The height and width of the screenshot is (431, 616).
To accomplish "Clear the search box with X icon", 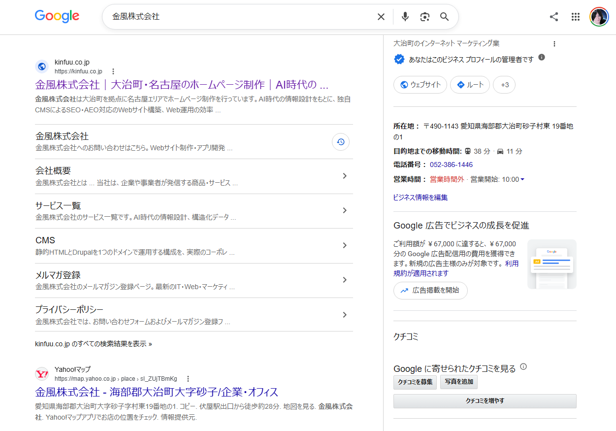I will (x=381, y=17).
